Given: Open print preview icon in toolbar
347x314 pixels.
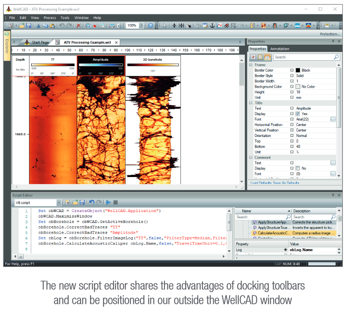Looking at the screenshot, I should tap(119, 26).
